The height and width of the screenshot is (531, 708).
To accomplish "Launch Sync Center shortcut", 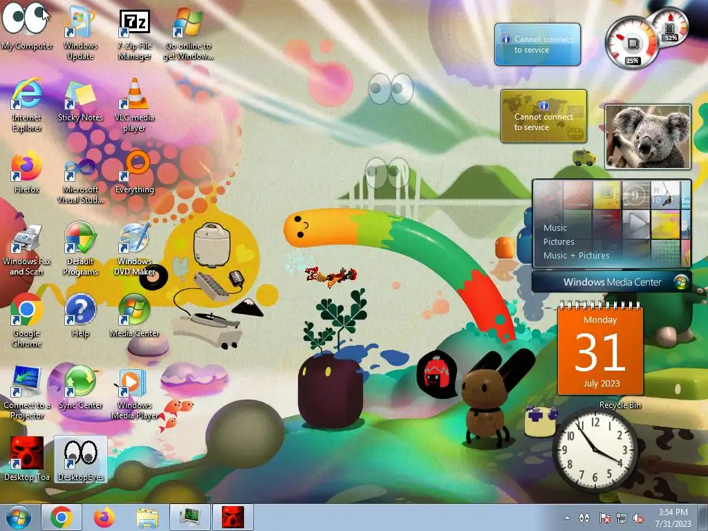I will (80, 387).
